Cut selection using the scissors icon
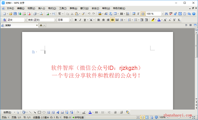Image resolution: width=198 pixels, height=120 pixels. [x=72, y=14]
